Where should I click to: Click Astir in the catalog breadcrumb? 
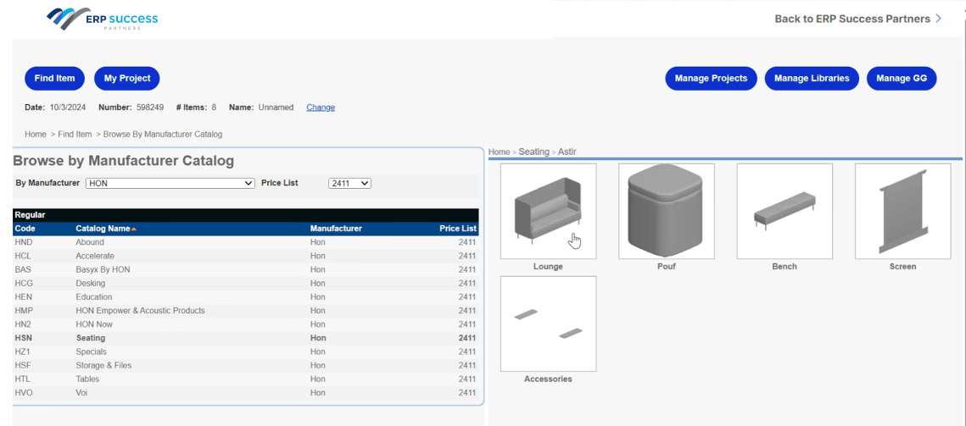pyautogui.click(x=567, y=152)
